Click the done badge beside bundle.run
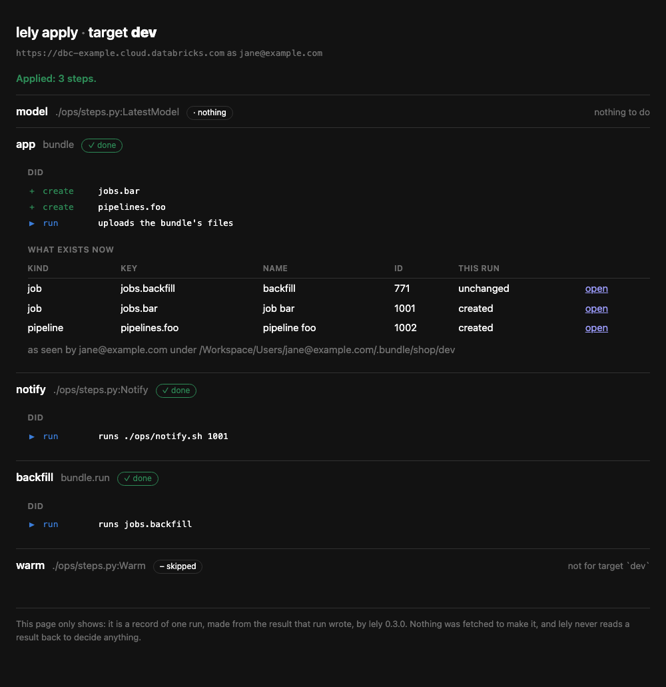Image resolution: width=666 pixels, height=687 pixels. [138, 478]
